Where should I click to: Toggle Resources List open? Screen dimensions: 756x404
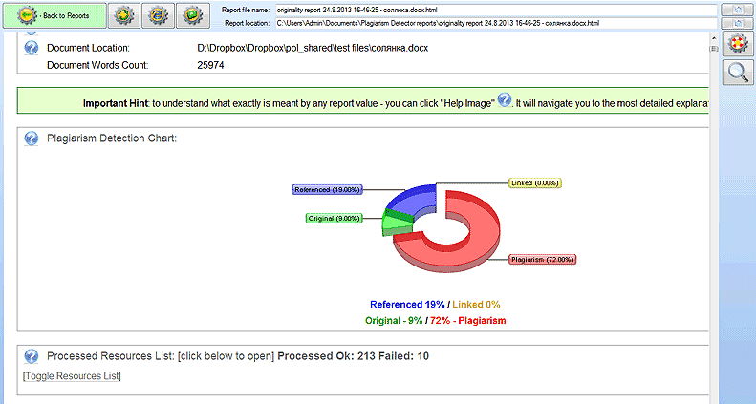(x=72, y=376)
